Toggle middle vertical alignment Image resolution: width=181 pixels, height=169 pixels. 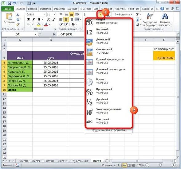(66, 14)
